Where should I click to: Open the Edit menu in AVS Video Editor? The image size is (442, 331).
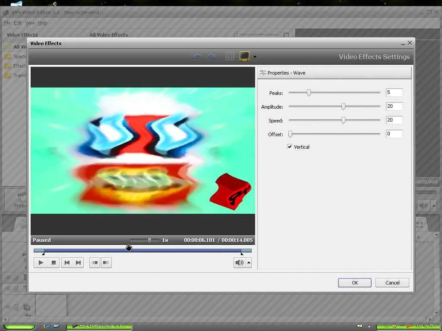[x=18, y=23]
